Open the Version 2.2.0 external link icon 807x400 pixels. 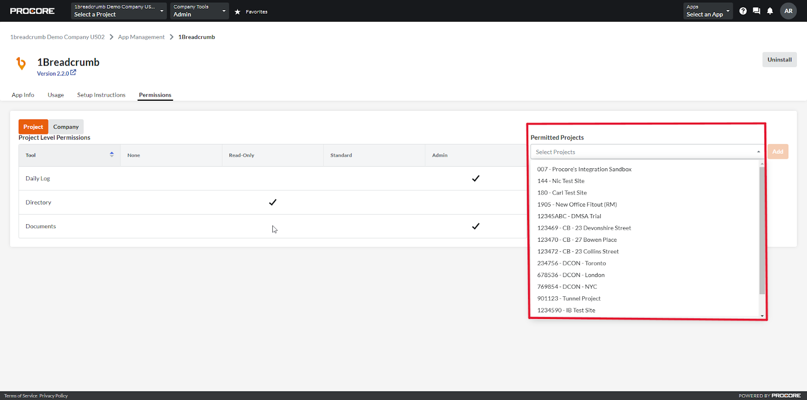[x=73, y=73]
